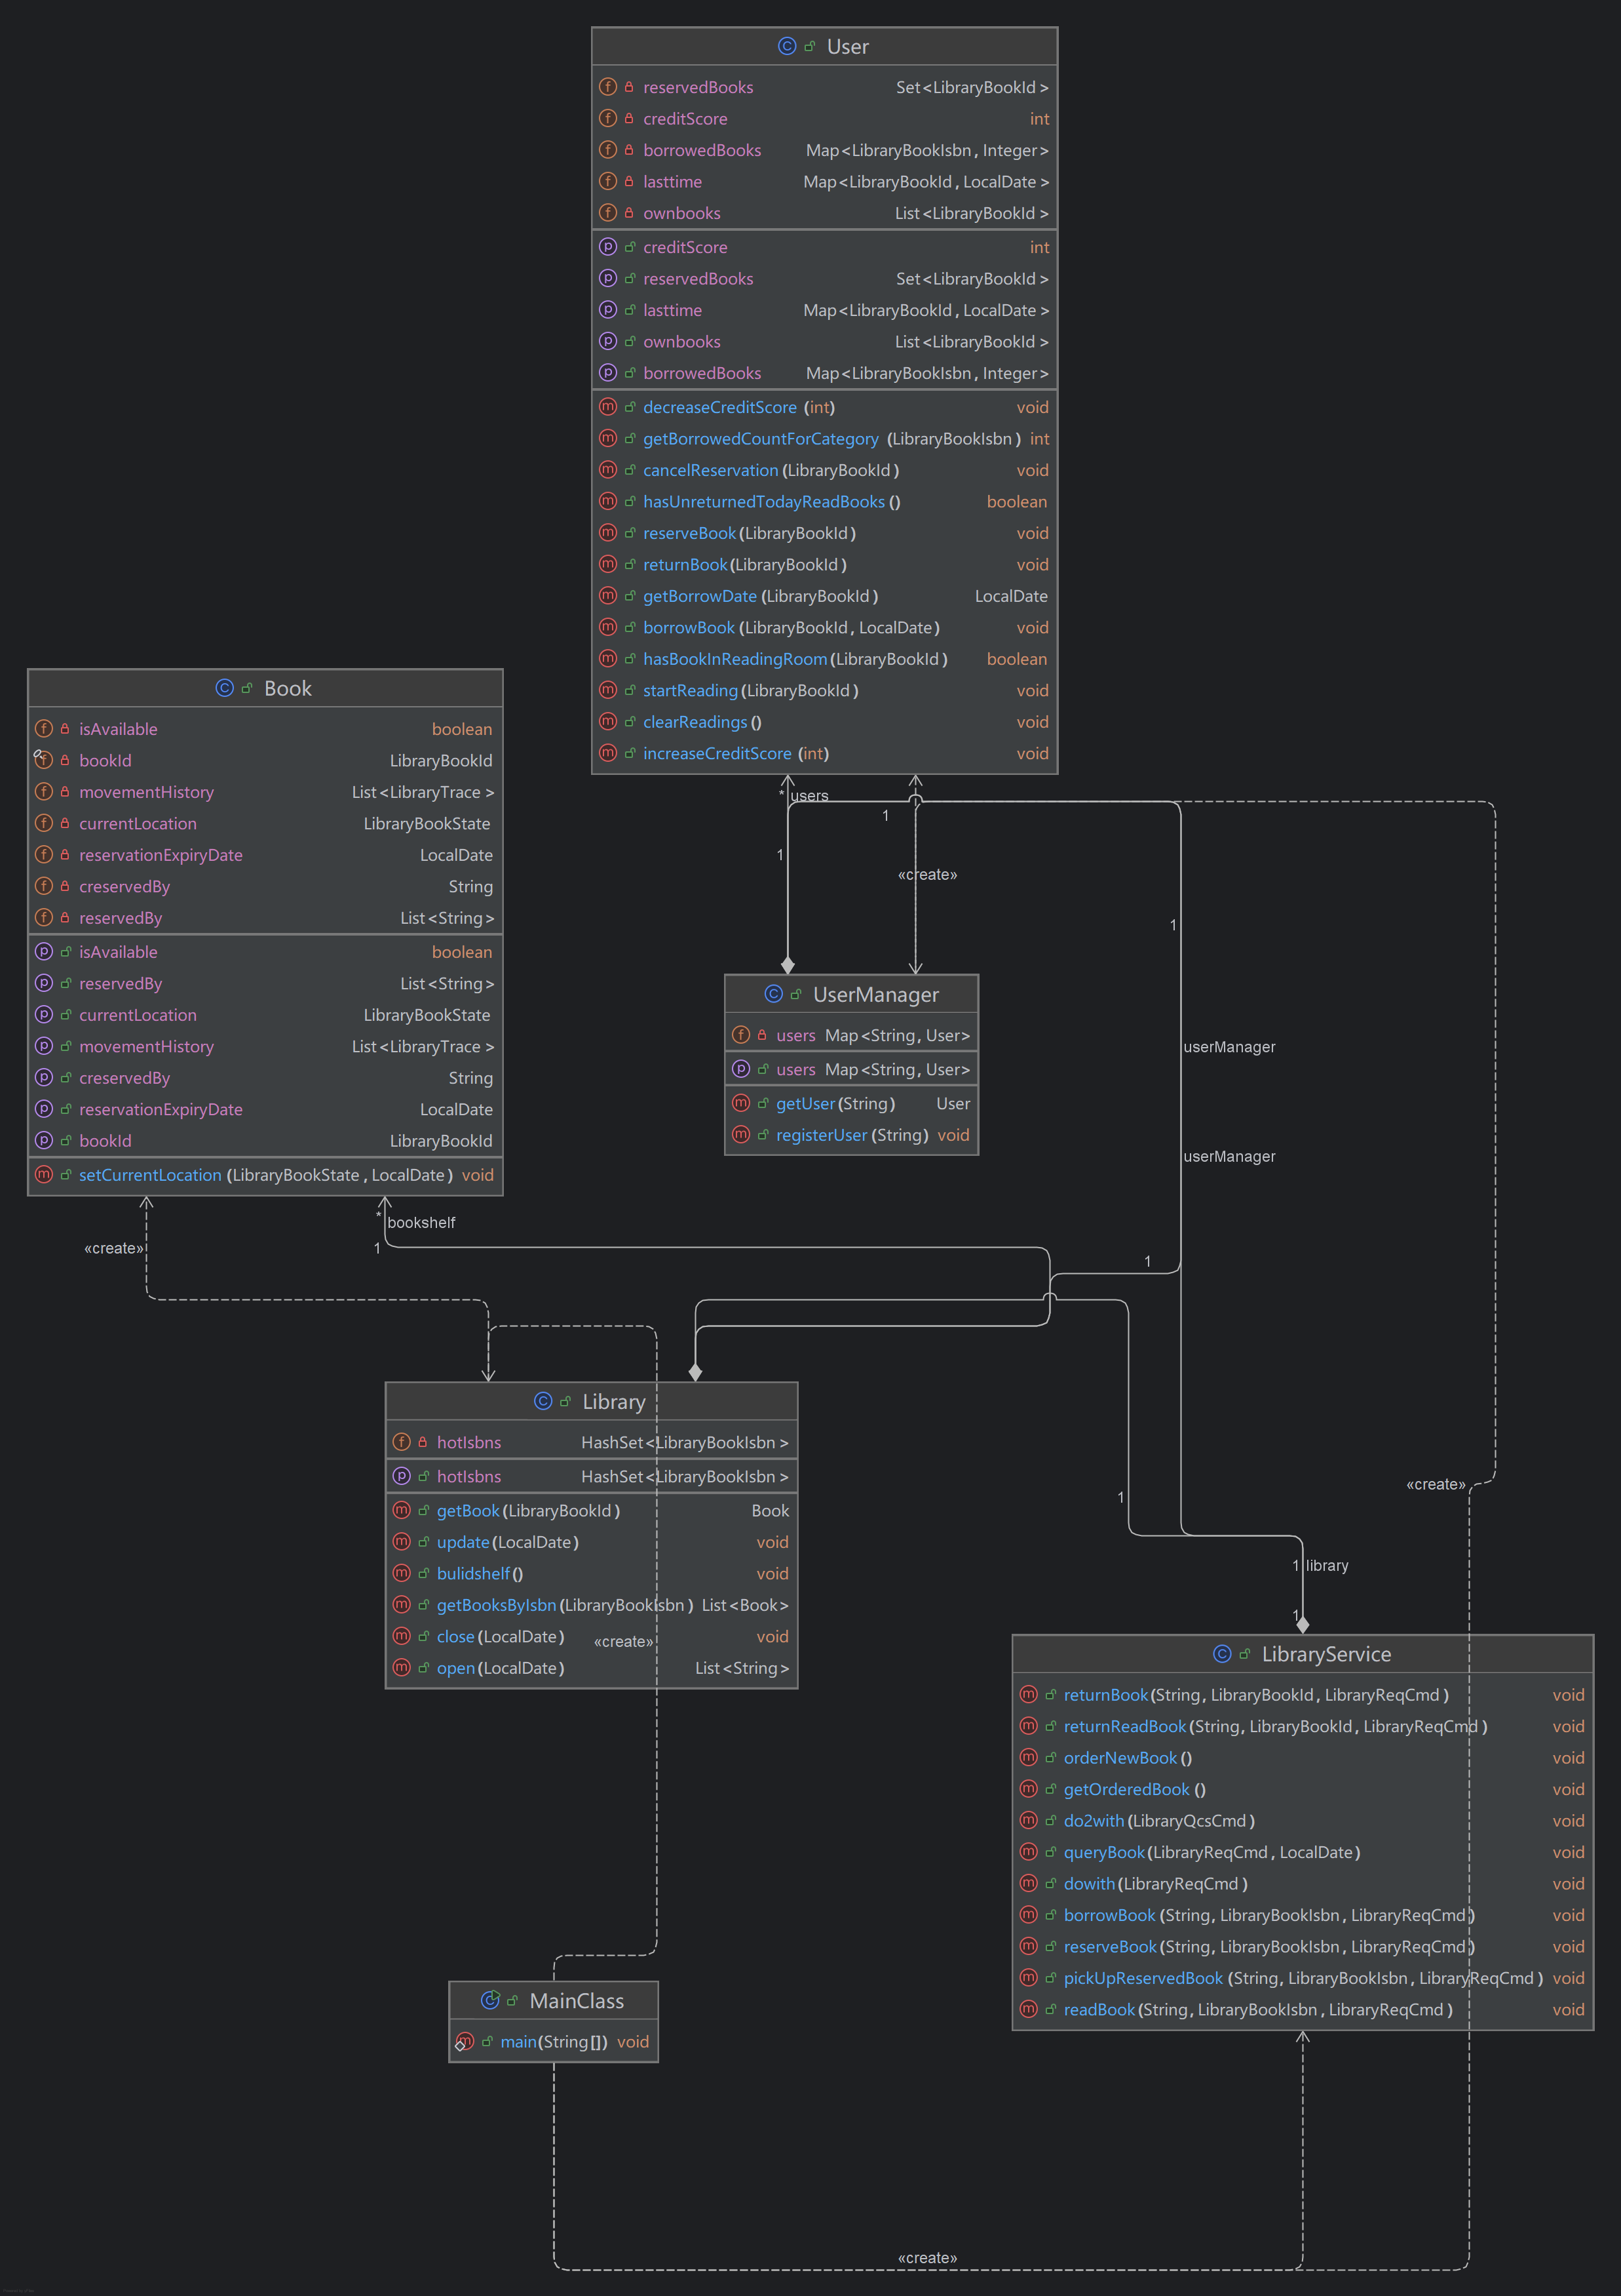Click the LibraryService class icon

pyautogui.click(x=1221, y=1654)
